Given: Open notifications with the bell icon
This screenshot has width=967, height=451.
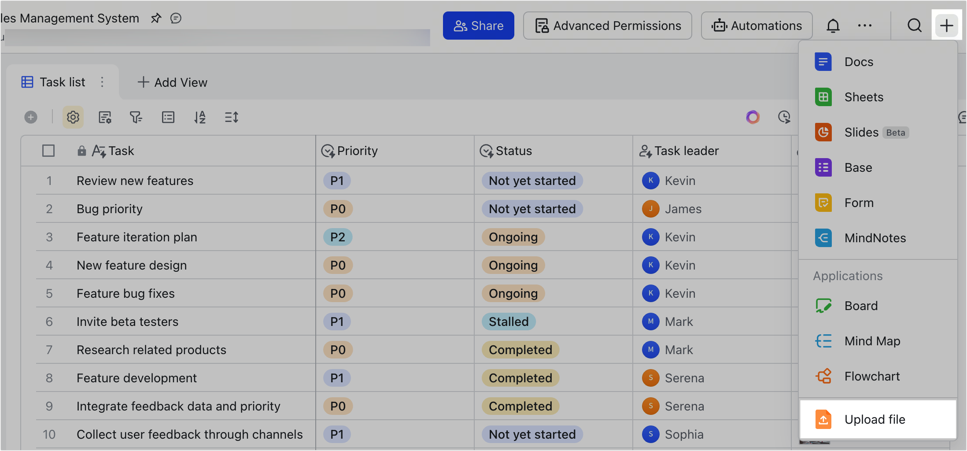Looking at the screenshot, I should (x=833, y=26).
